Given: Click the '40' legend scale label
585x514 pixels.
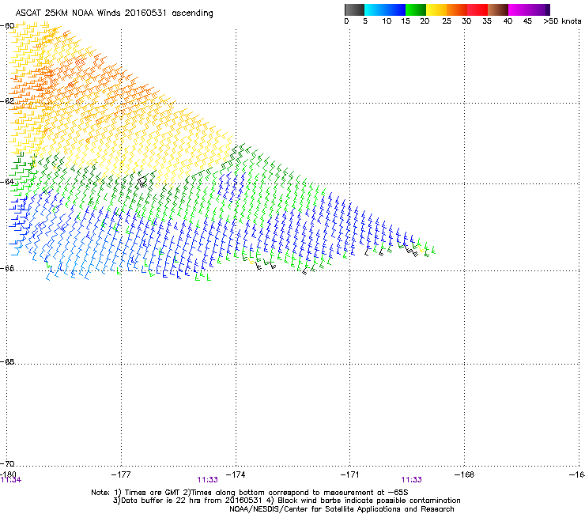Looking at the screenshot, I should point(508,21).
